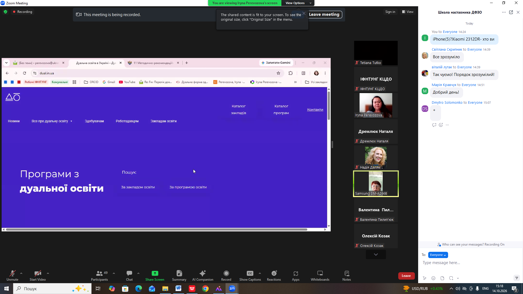
Task: Expand captions options arrow
Action: [x=260, y=273]
